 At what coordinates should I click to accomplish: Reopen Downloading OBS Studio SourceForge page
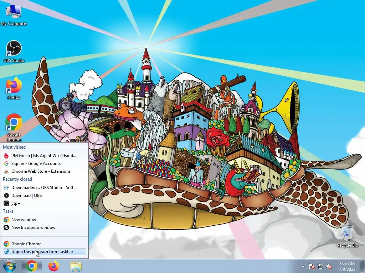(x=44, y=188)
